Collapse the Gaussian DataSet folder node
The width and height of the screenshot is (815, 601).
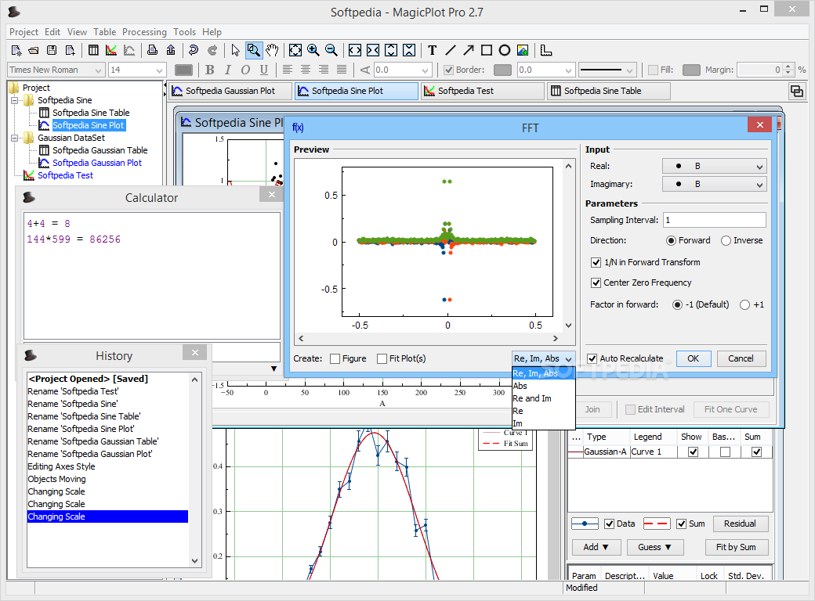click(15, 138)
